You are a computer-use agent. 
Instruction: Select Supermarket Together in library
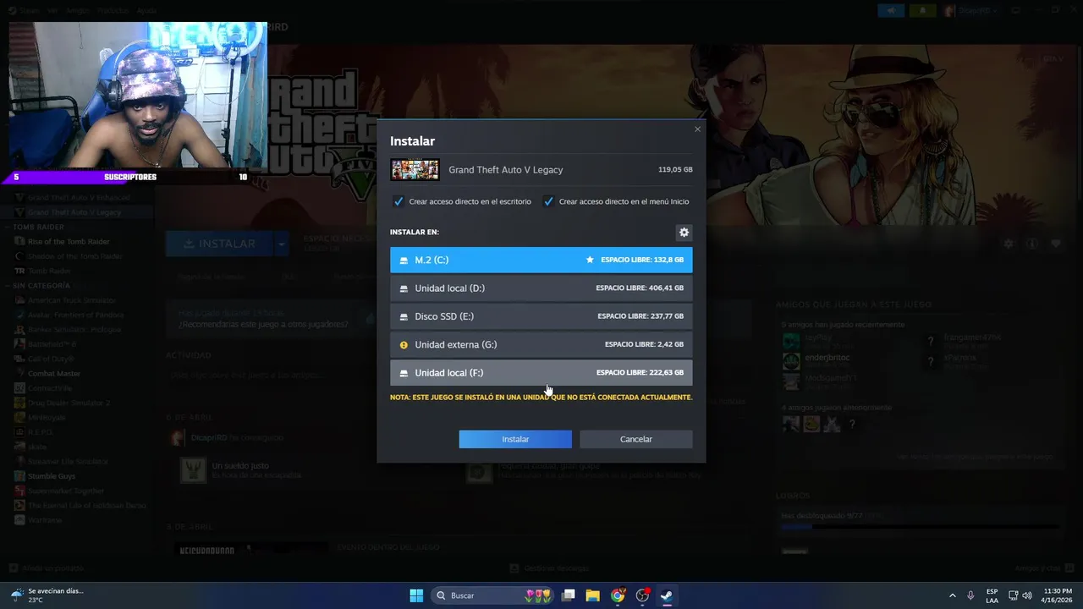click(x=66, y=491)
